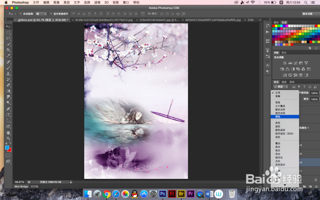
Task: Open the History panel icon
Action: (x=268, y=26)
